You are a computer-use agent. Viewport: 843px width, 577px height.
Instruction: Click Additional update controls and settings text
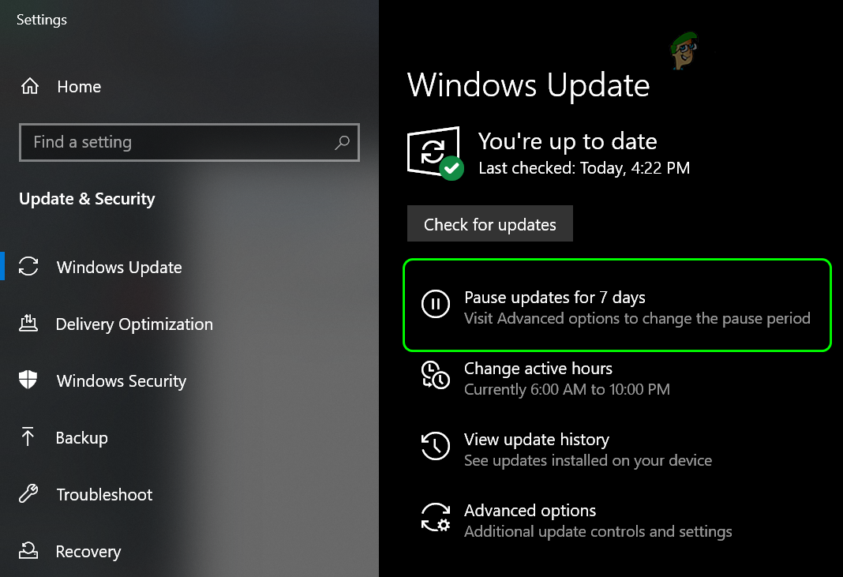tap(598, 532)
